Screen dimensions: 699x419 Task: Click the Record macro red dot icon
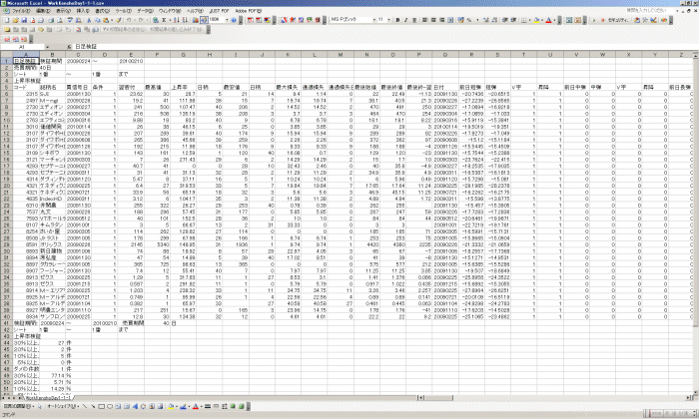(603, 20)
